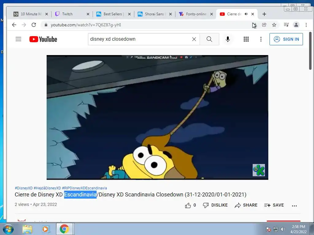Click the '2 views • Apr 23, 2022' text
The image size is (314, 235).
point(36,204)
